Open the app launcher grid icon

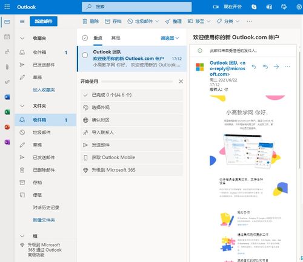(7, 7)
